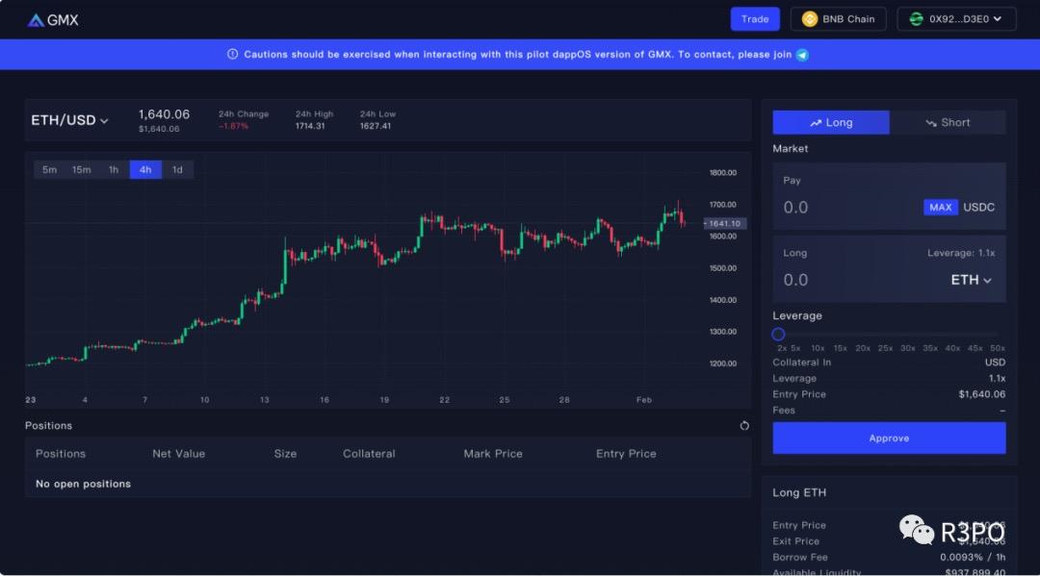Viewport: 1040px width, 576px height.
Task: Open the ETH token selector dropdown
Action: pyautogui.click(x=971, y=280)
